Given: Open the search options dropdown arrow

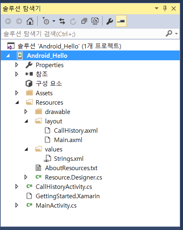Looking at the screenshot, I should (x=177, y=34).
